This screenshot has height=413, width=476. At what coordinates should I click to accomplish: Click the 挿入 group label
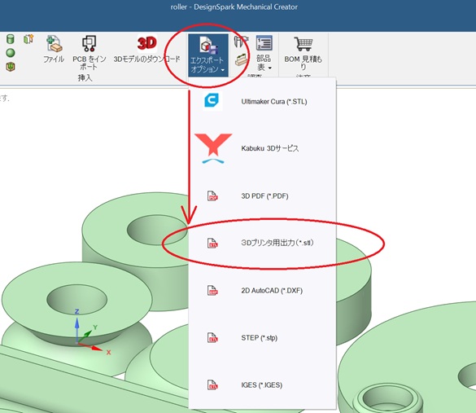pyautogui.click(x=85, y=78)
